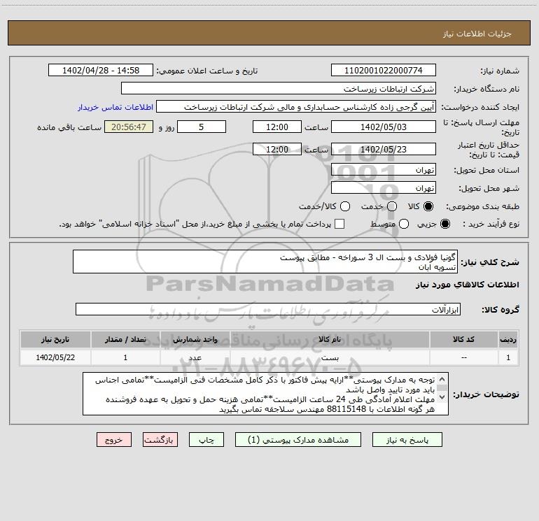Select the متوسط purchase type radio
The height and width of the screenshot is (521, 539).
pos(404,224)
